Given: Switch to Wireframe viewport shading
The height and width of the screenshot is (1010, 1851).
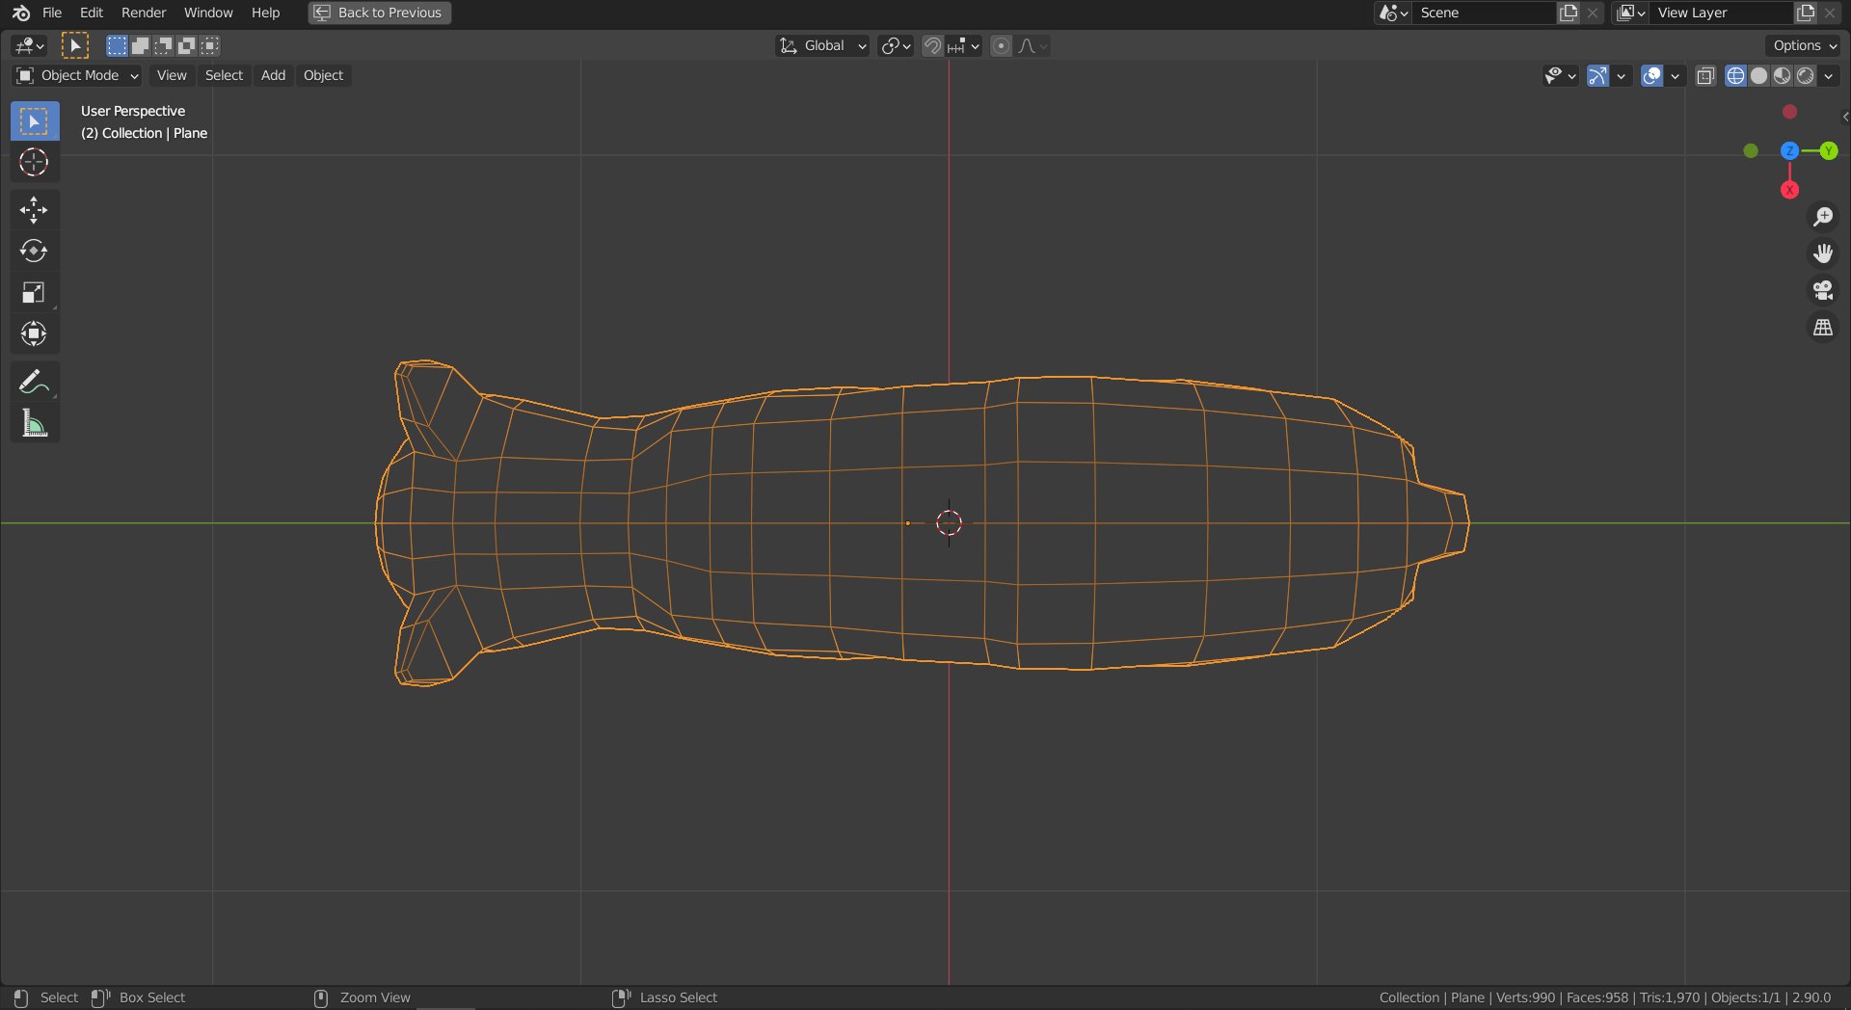Looking at the screenshot, I should [x=1735, y=75].
